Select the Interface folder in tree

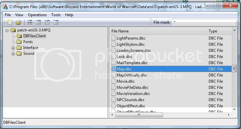[x=31, y=48]
